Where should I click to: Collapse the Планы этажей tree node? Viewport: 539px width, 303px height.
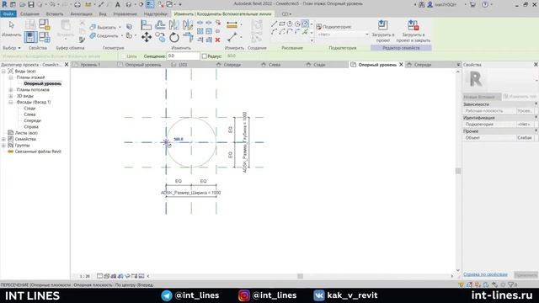(11, 77)
